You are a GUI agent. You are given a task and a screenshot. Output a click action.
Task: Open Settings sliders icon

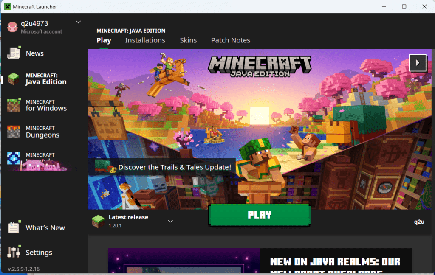[14, 252]
